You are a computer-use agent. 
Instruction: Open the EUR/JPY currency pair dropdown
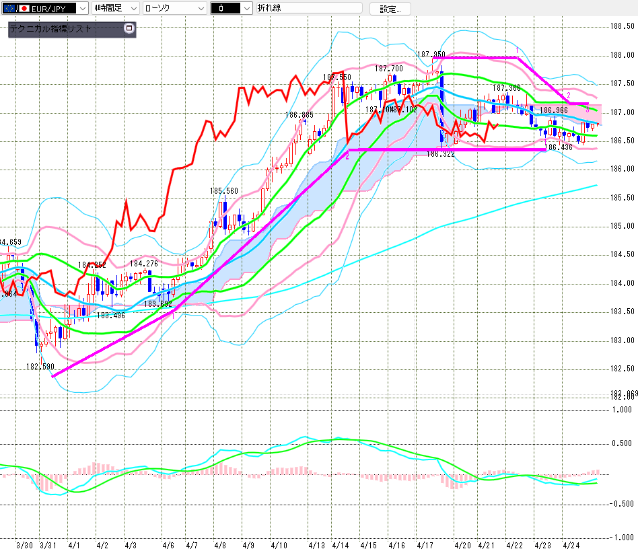coord(81,9)
